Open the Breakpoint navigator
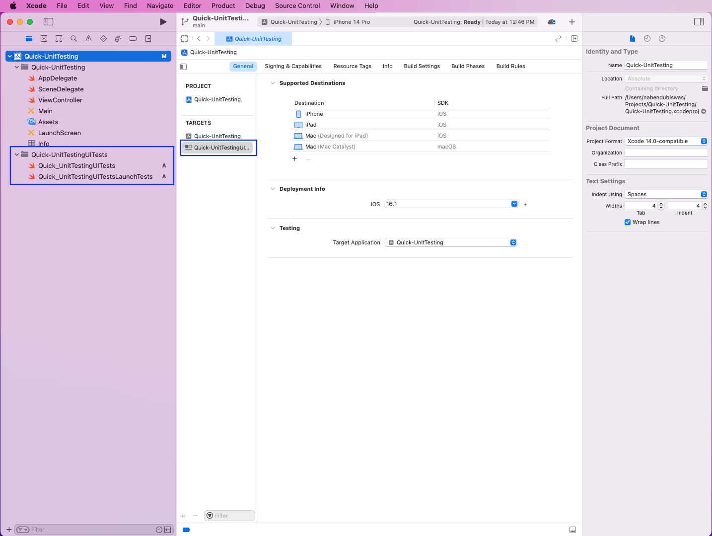Viewport: 712px width, 536px height. coord(133,39)
